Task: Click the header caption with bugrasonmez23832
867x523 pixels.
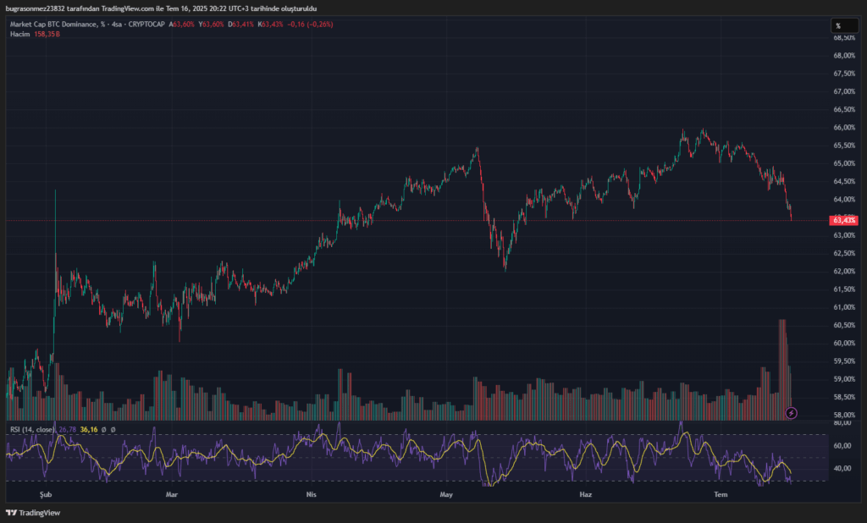Action: coord(161,8)
